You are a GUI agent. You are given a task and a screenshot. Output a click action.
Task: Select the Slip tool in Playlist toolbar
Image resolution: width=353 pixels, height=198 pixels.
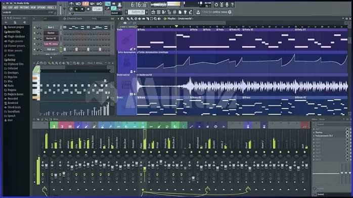point(144,19)
